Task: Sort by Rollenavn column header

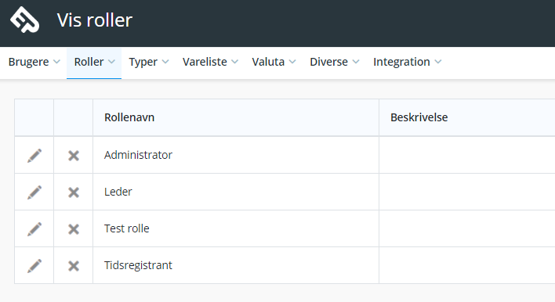Action: [x=129, y=117]
